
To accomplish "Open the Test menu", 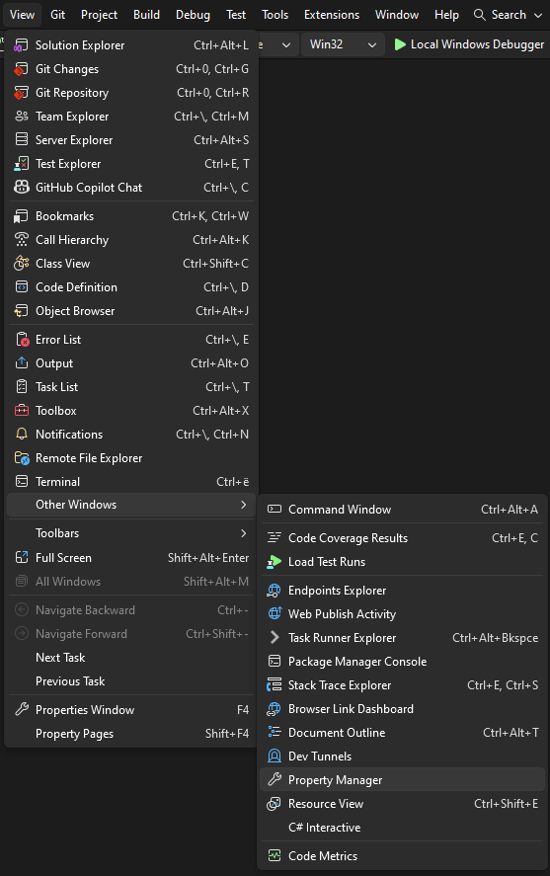I will click(236, 15).
